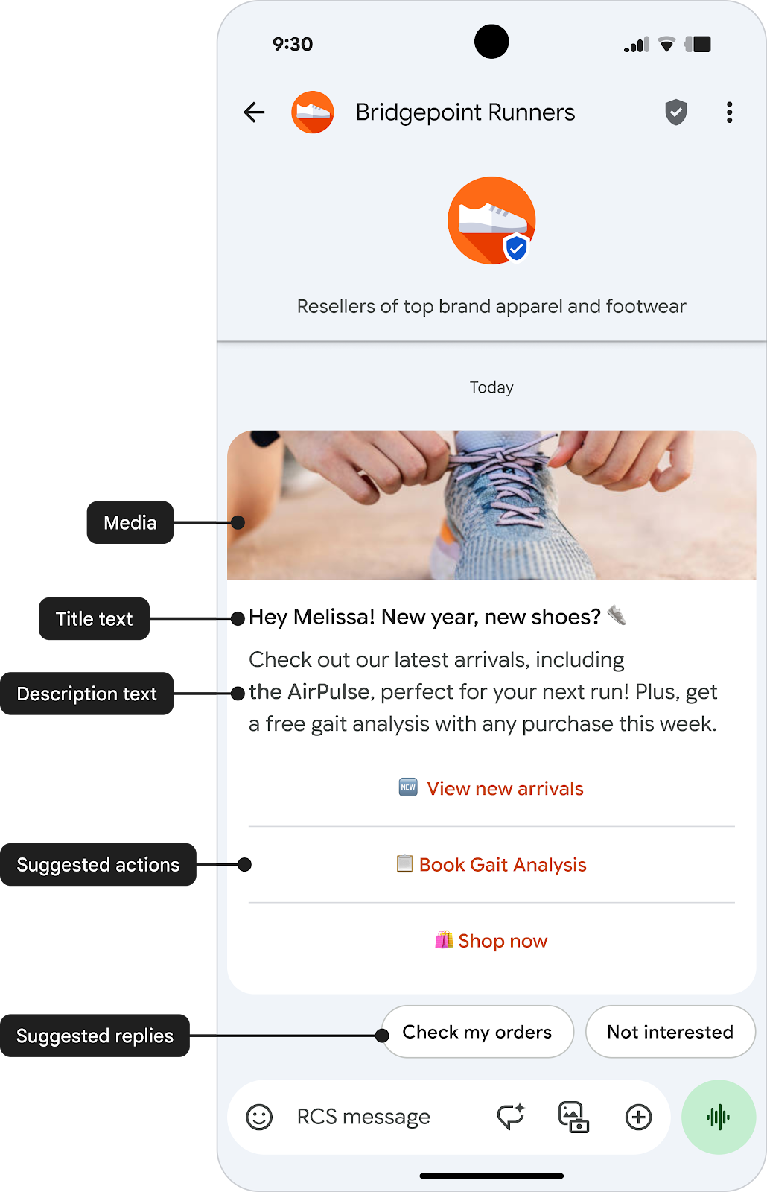Tap the back arrow to leave the chat
The width and height of the screenshot is (767, 1192).
253,112
